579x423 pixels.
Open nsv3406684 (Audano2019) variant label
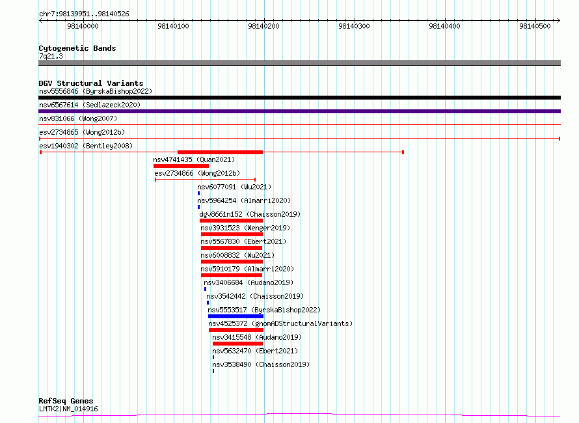pos(249,282)
